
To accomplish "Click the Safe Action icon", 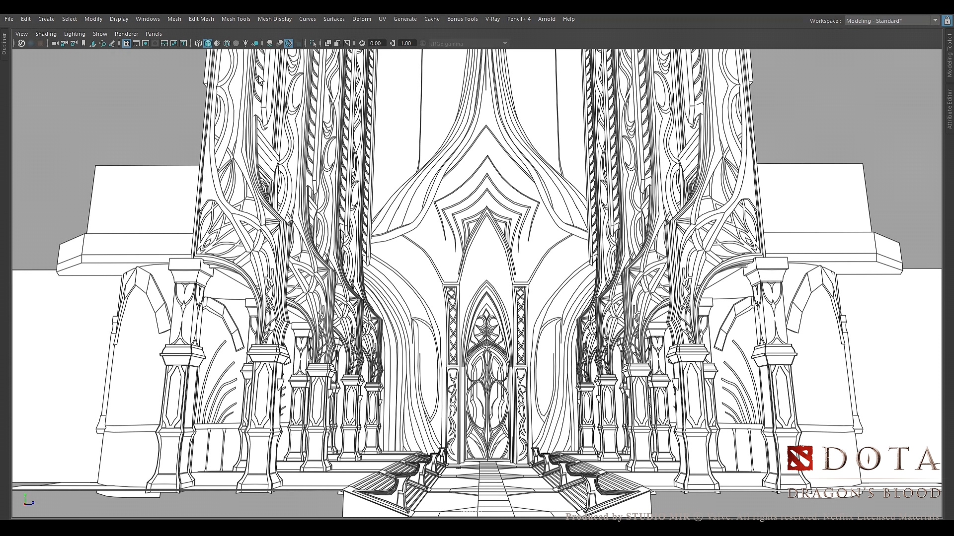I will coord(174,43).
